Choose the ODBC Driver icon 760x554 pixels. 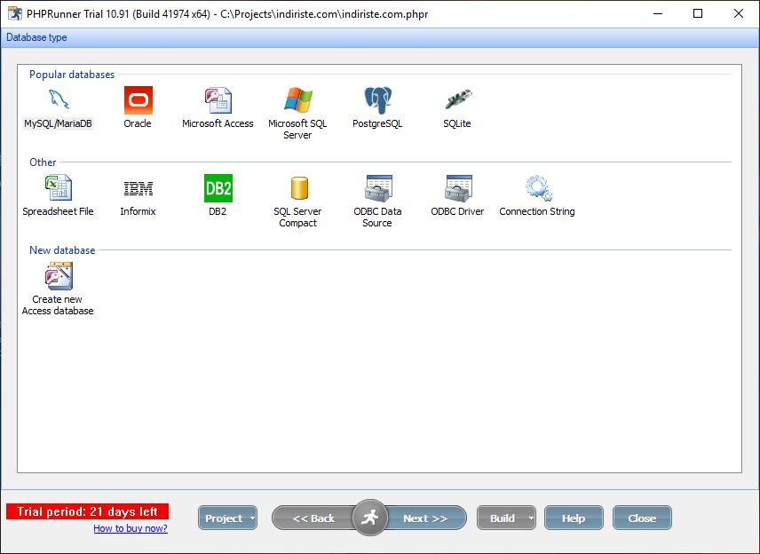[x=458, y=188]
